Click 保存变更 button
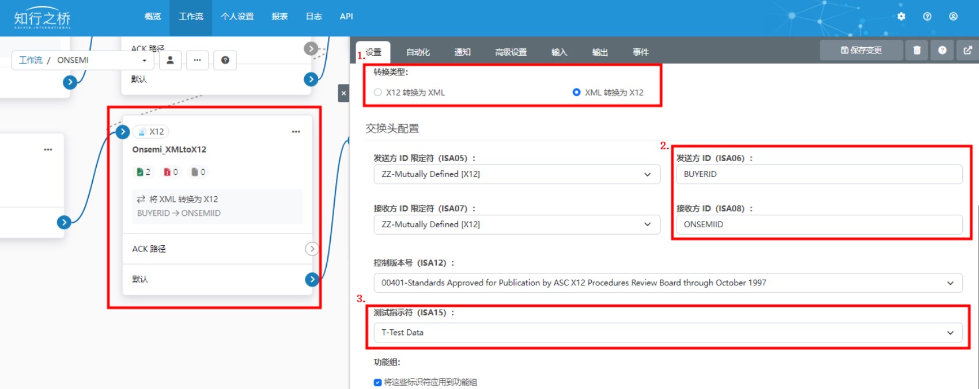Screen dimensions: 979x389 click(x=861, y=50)
